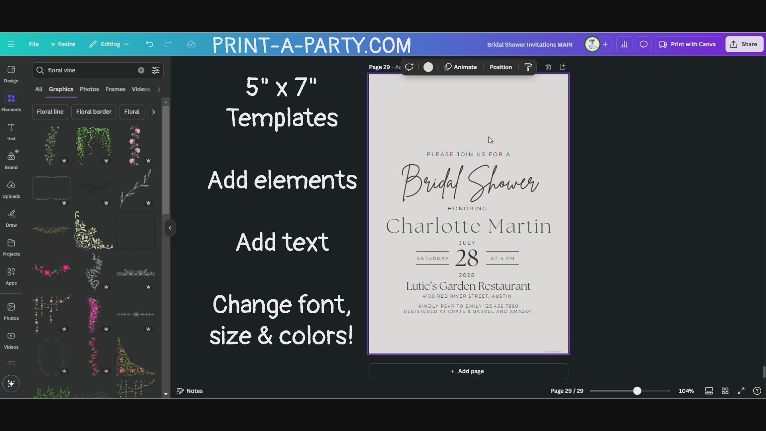Click the zoom slider handle
This screenshot has height=431, width=766.
(x=637, y=391)
